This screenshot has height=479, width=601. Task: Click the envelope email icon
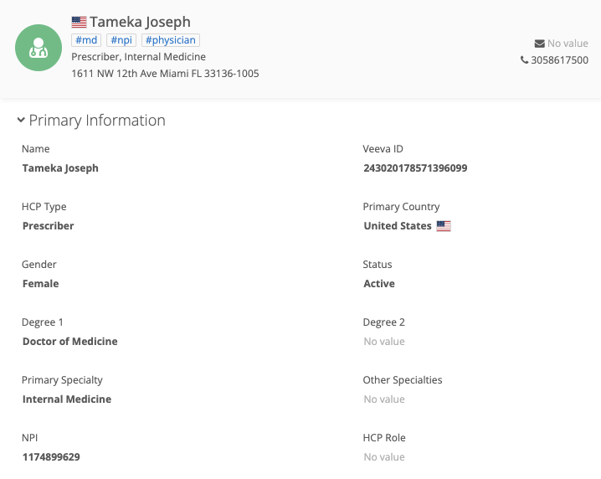539,44
